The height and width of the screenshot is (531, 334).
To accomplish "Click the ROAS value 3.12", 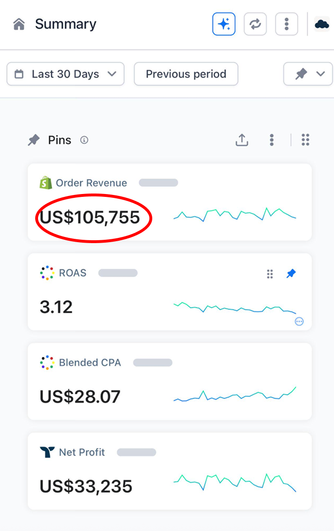I will click(56, 307).
